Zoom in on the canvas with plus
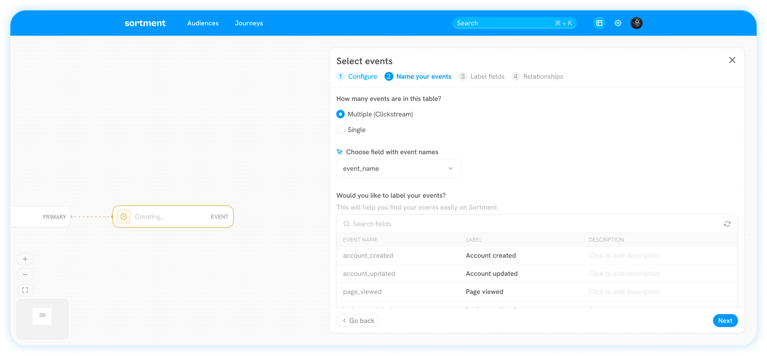Screen dimensions: 767x356 25,259
